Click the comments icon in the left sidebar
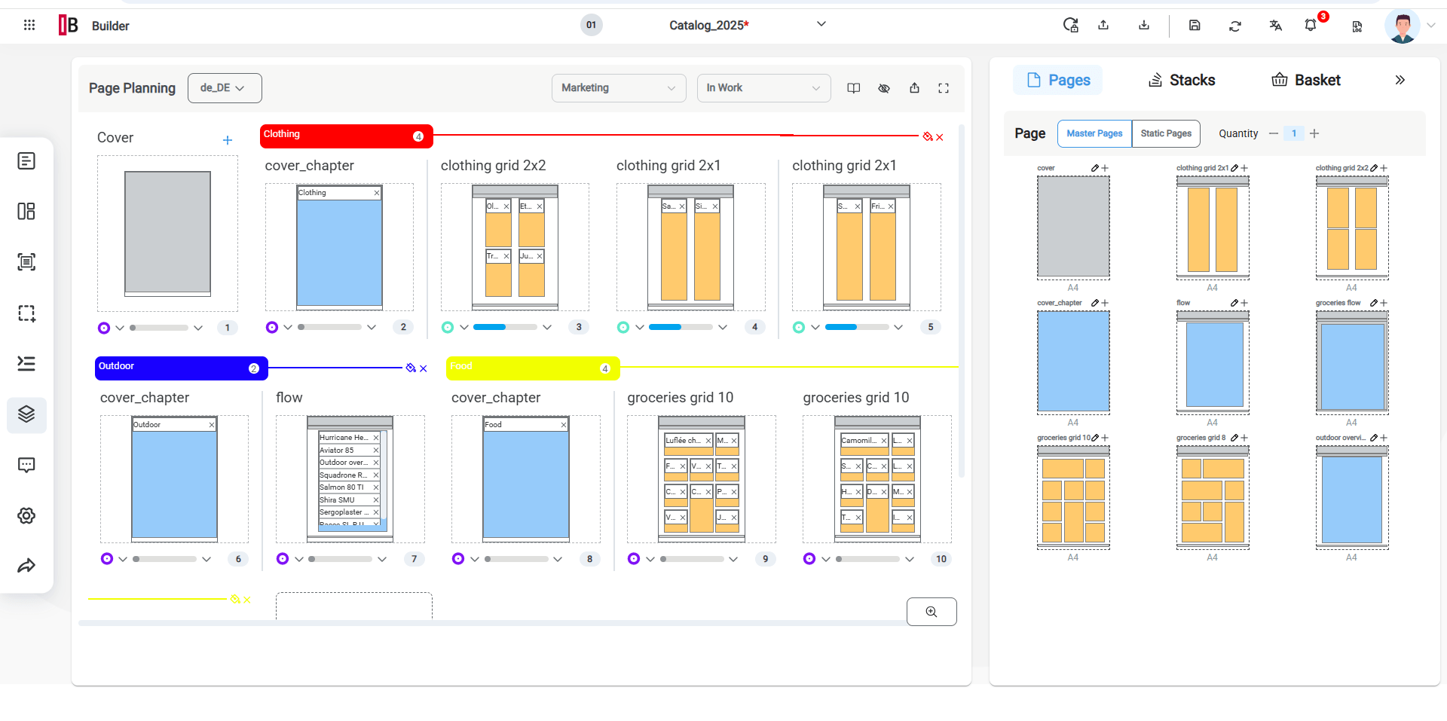This screenshot has width=1447, height=721. point(26,465)
